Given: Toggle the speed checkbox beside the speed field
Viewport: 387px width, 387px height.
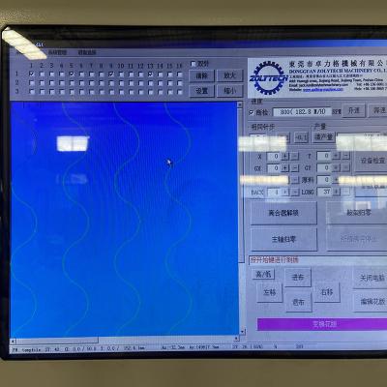Looking at the screenshot, I should [252, 112].
